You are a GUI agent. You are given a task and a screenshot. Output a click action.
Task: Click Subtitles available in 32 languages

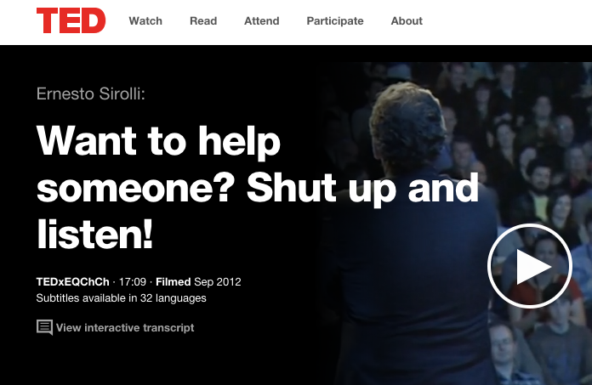(121, 298)
